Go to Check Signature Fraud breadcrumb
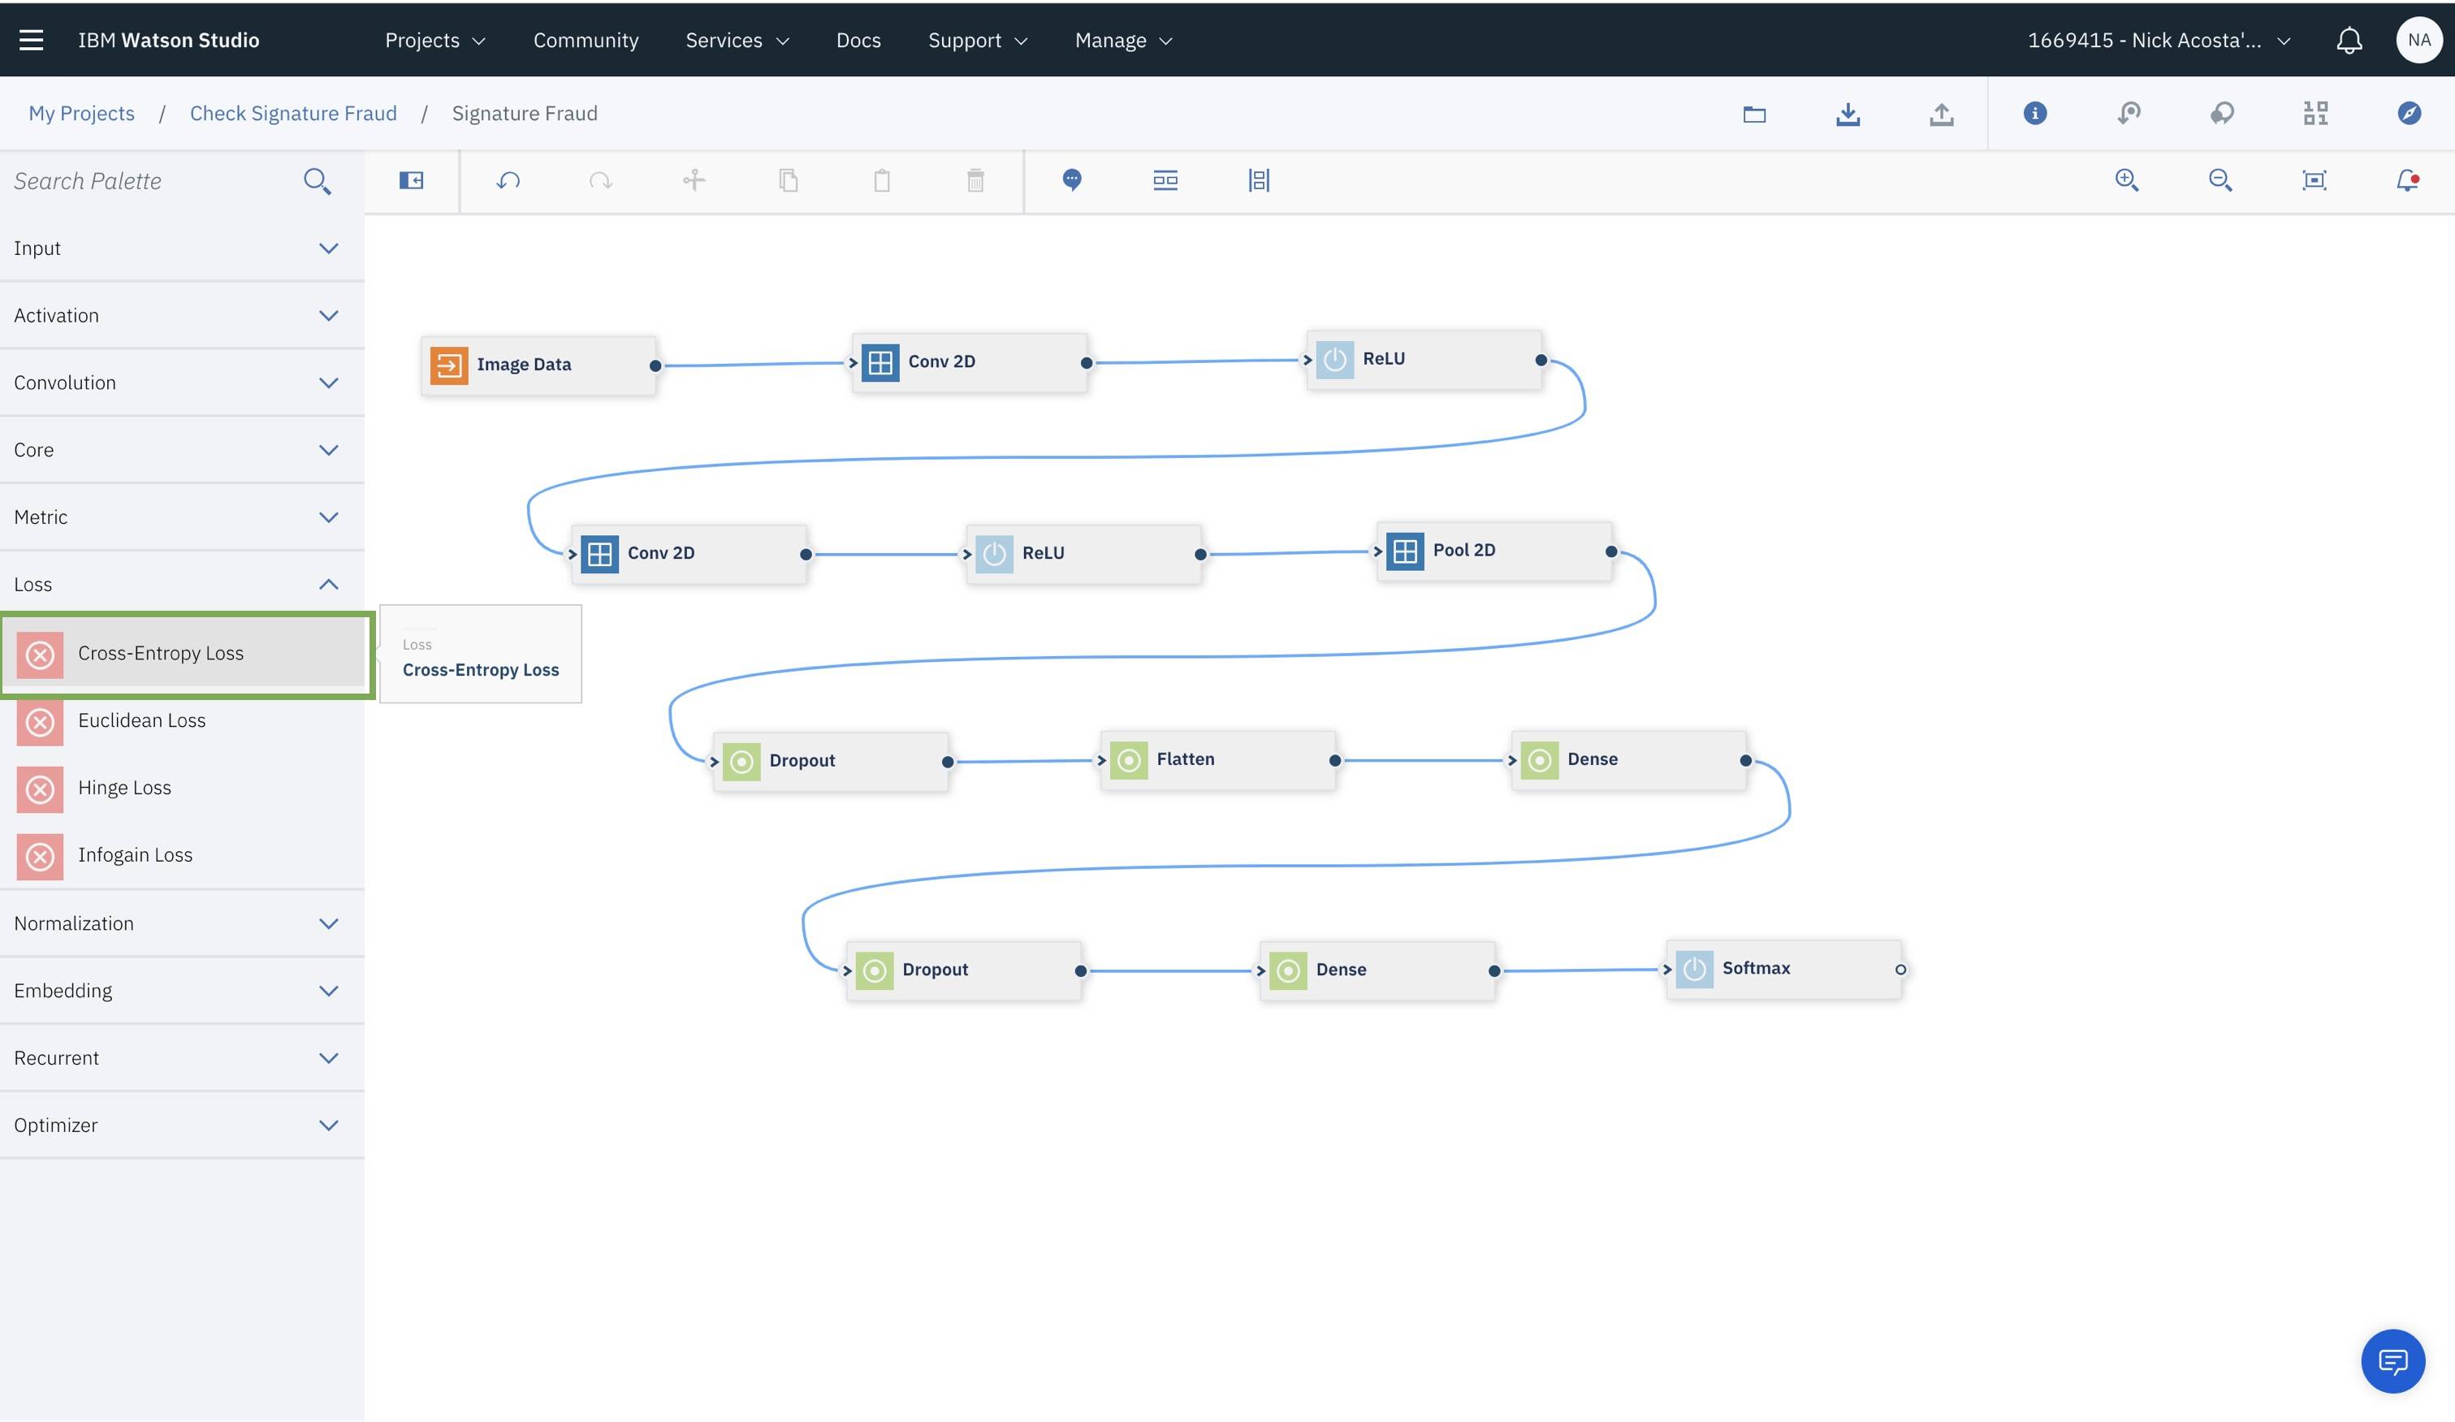This screenshot has width=2455, height=1422. 293,113
